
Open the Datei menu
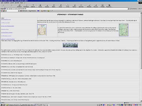[2, 3]
